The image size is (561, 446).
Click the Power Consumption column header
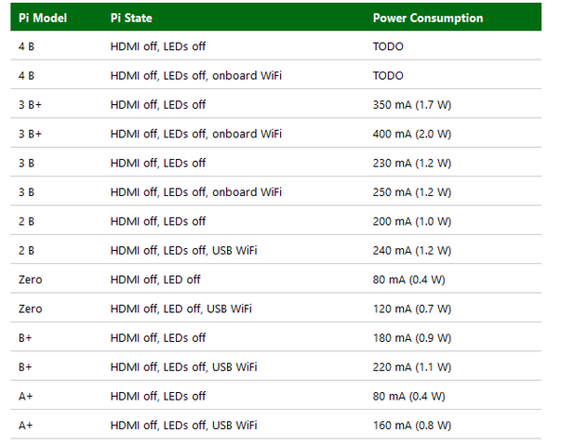click(428, 18)
